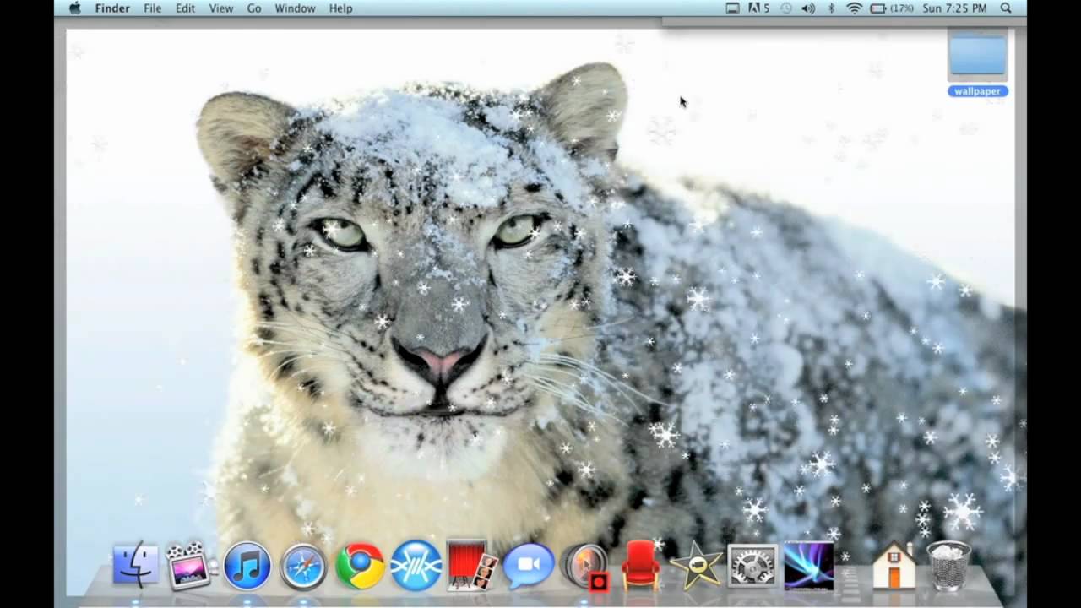Launch Photo Booth from the Dock

[x=471, y=565]
